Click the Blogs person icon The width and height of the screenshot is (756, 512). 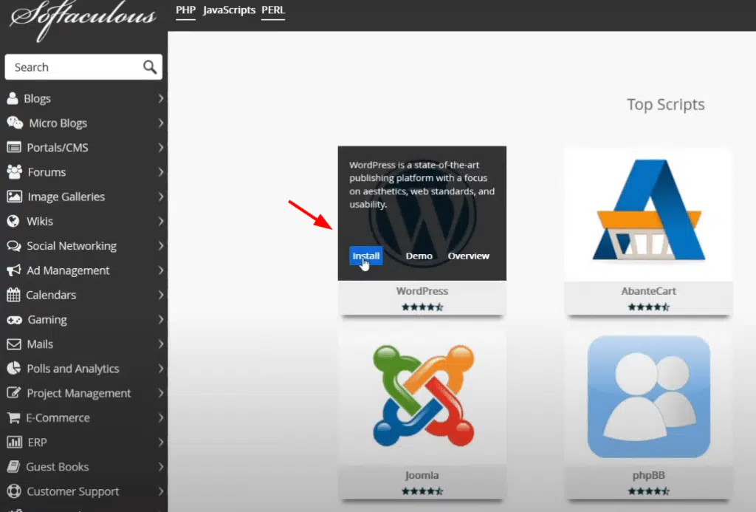(x=13, y=98)
